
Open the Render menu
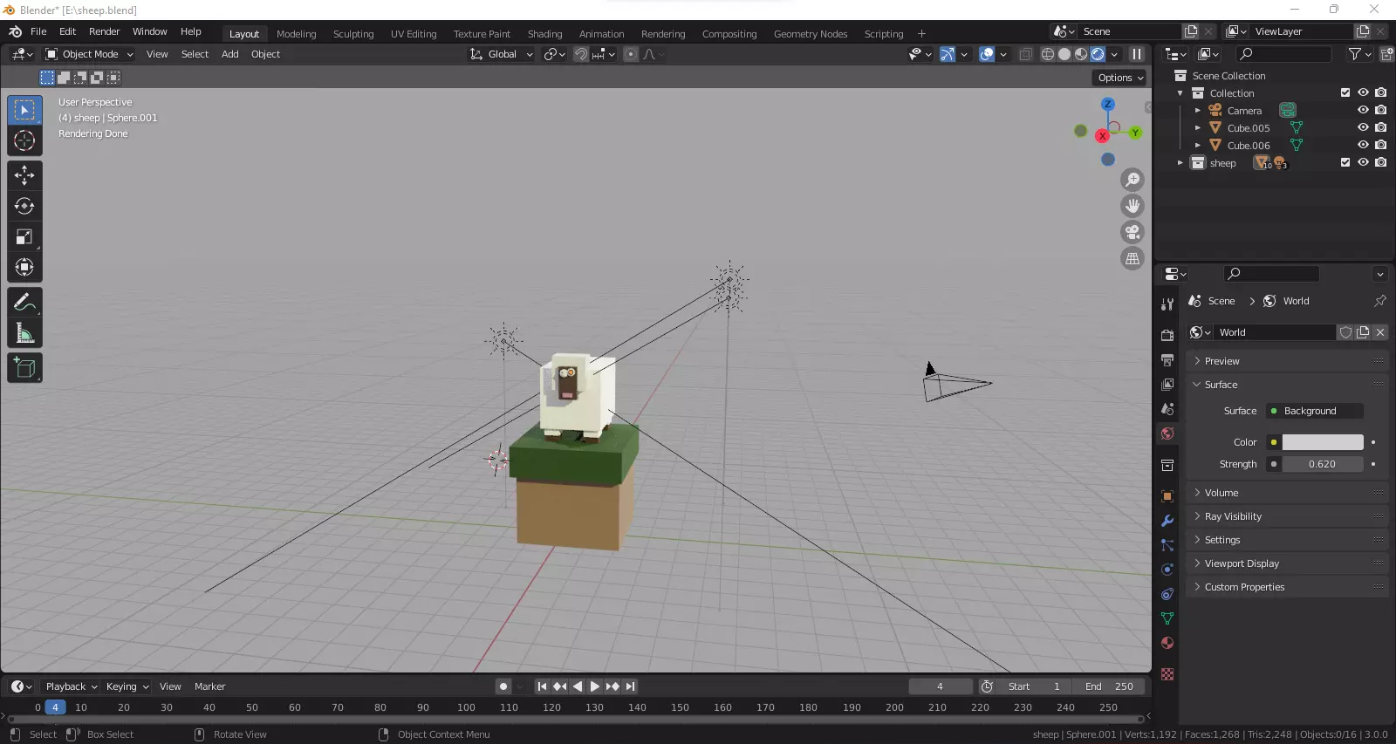[x=104, y=31]
